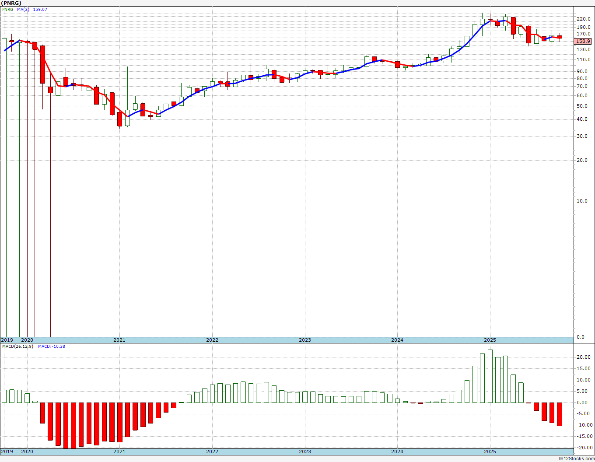Click 2021 on the MACD panel time axis
595x462 pixels.
pos(119,451)
